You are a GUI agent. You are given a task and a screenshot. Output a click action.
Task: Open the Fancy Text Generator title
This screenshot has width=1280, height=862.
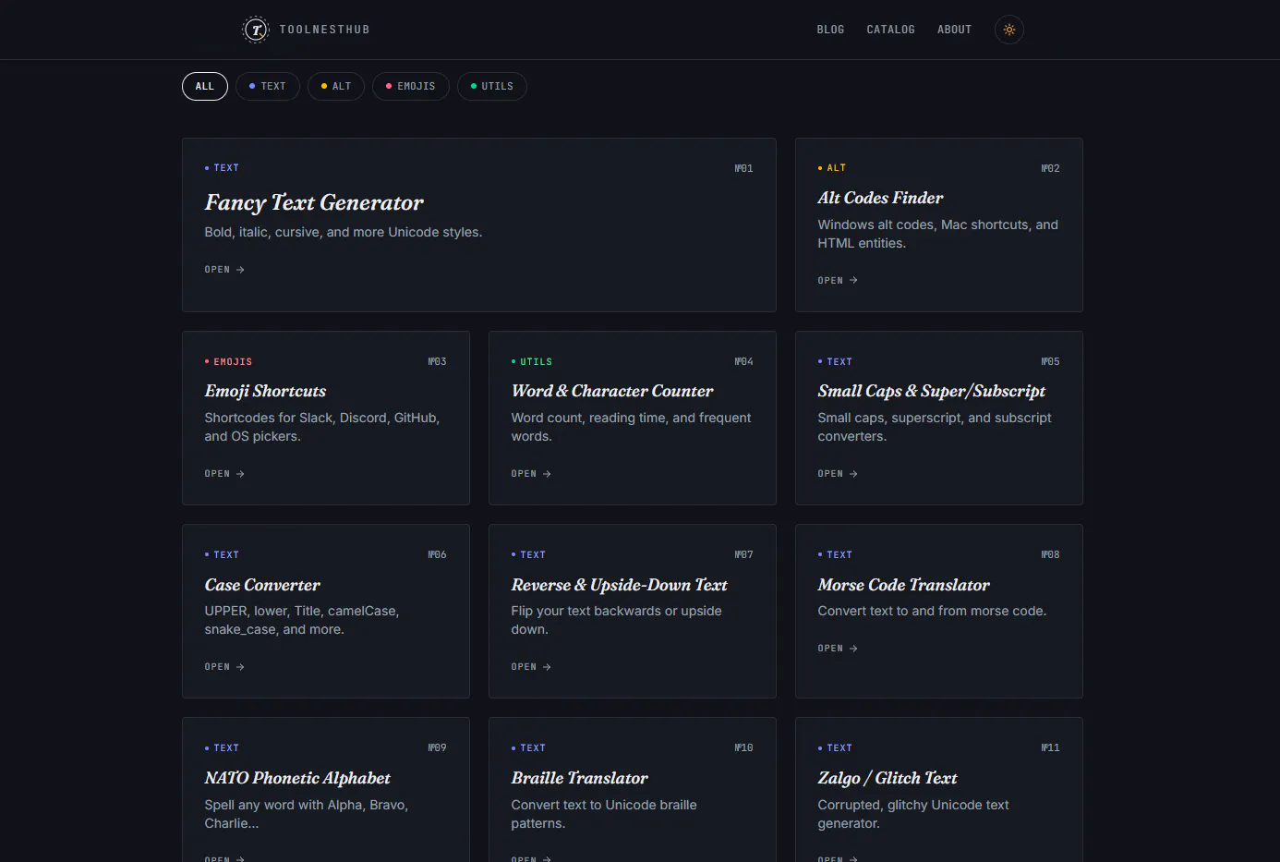tap(314, 202)
